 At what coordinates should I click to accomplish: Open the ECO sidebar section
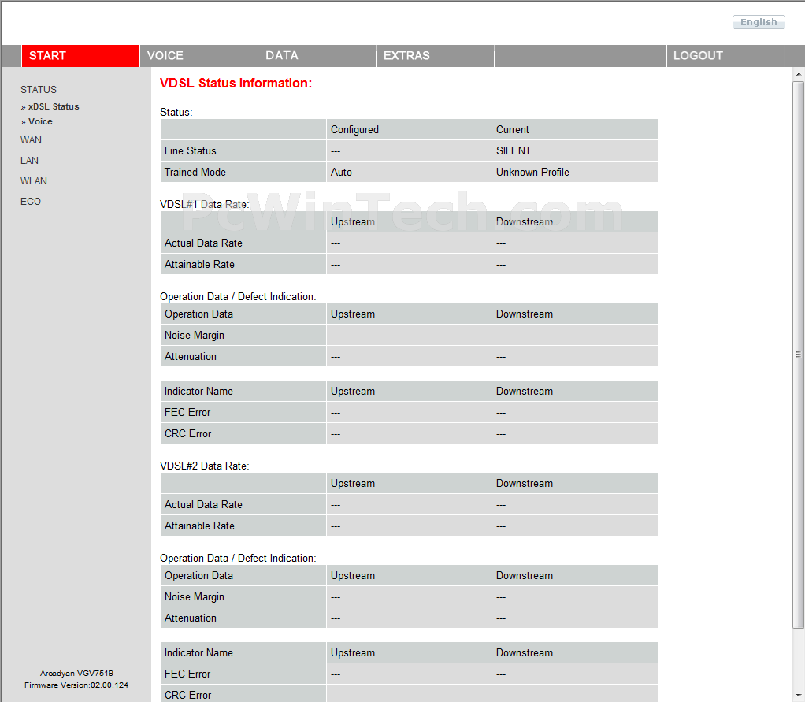point(30,202)
